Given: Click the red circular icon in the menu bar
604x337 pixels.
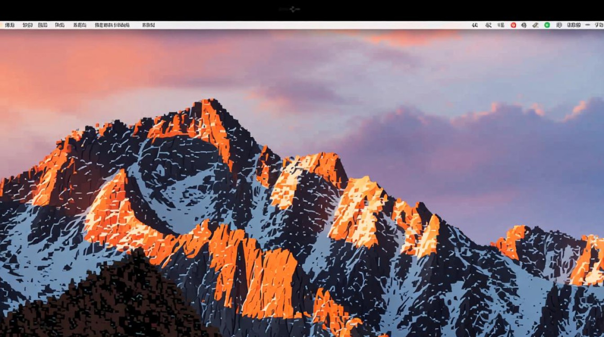Looking at the screenshot, I should [513, 25].
